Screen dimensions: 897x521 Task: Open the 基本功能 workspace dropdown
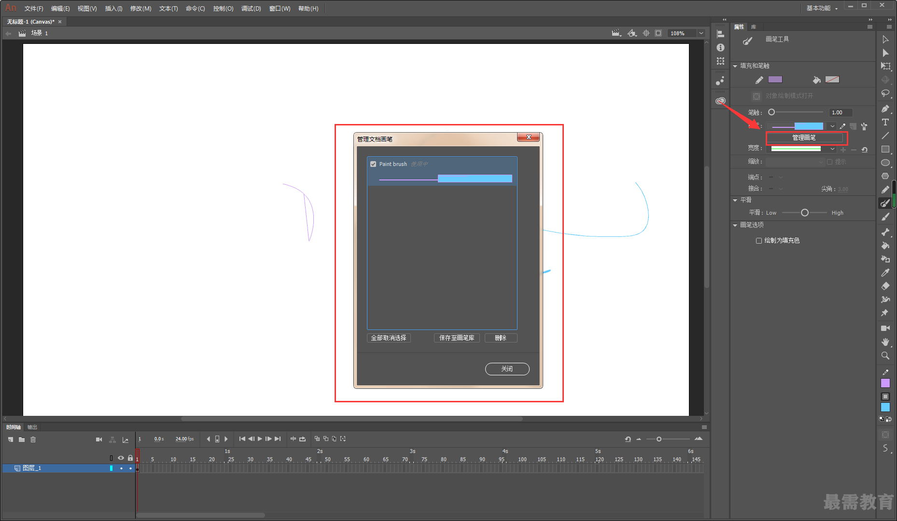822,8
